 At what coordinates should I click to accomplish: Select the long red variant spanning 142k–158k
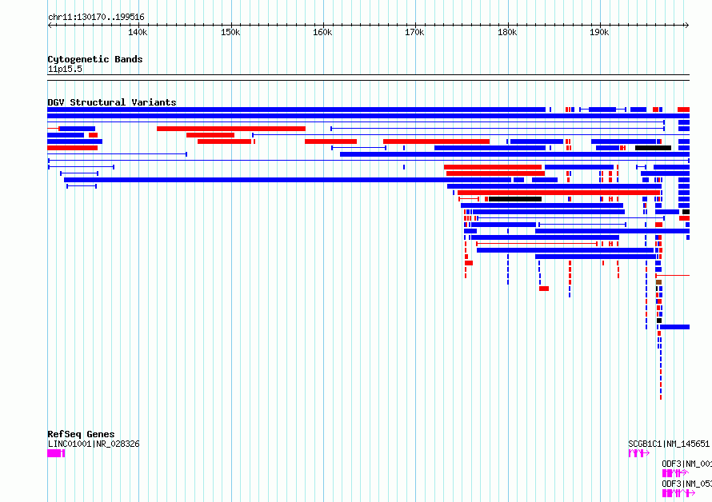231,129
